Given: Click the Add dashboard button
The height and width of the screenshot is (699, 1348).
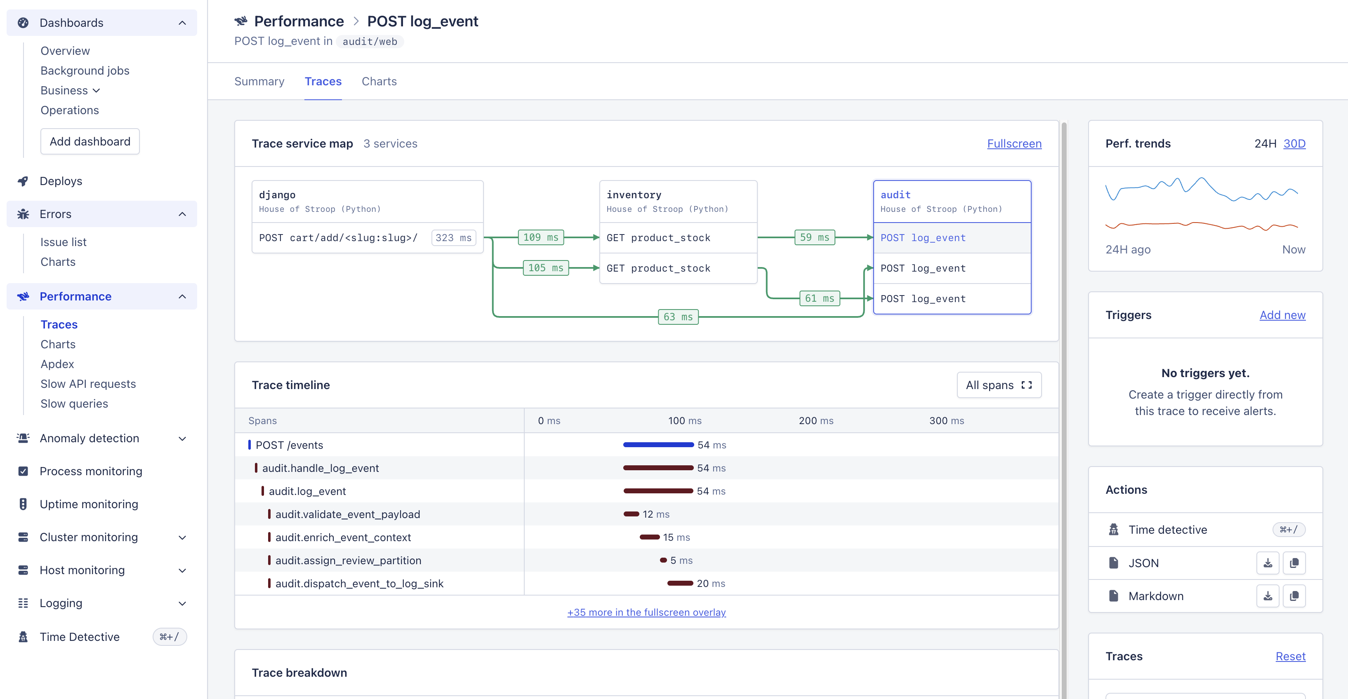Looking at the screenshot, I should pos(90,142).
